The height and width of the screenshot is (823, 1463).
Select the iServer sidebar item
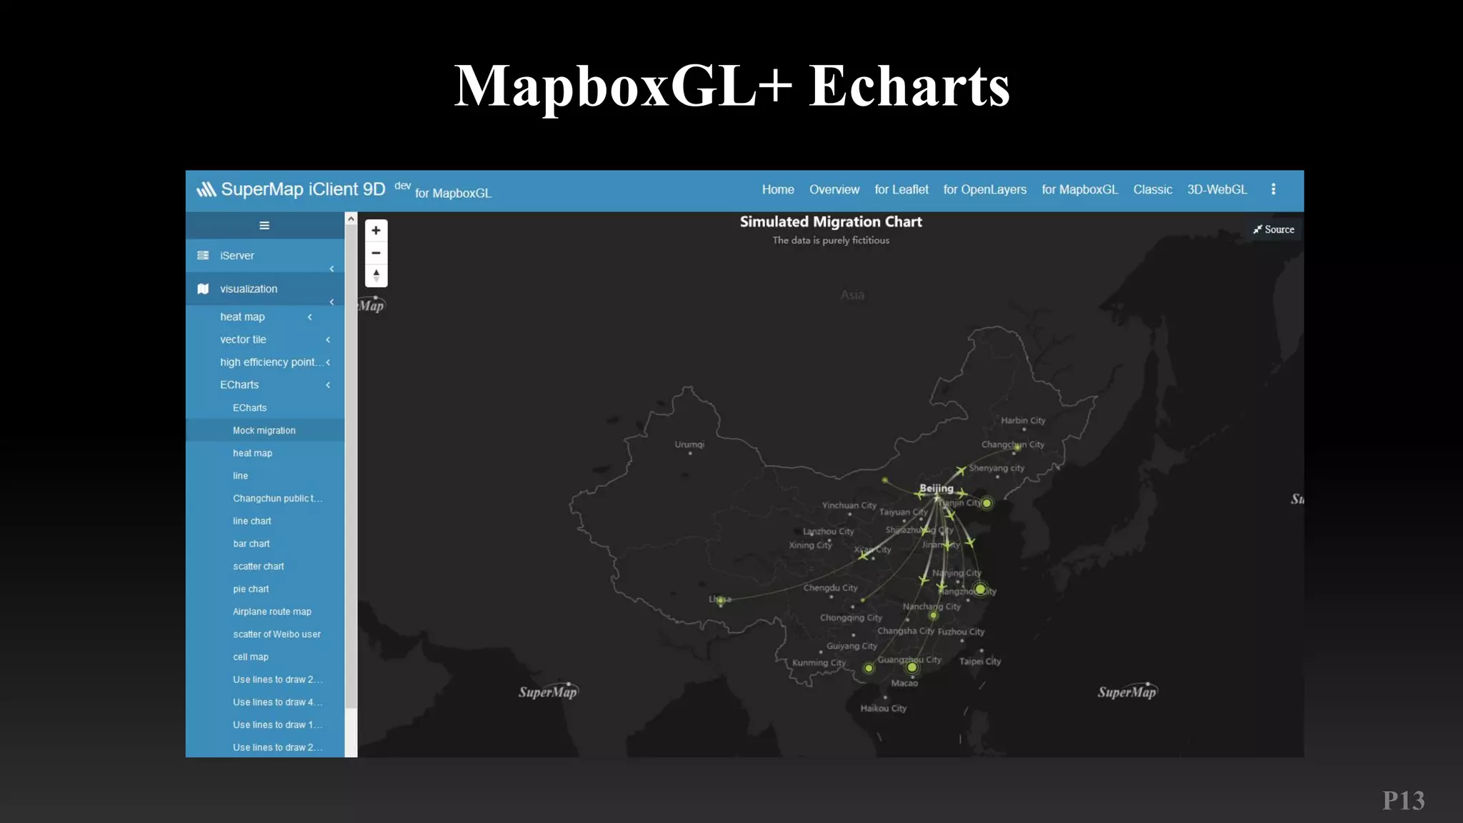tap(265, 256)
